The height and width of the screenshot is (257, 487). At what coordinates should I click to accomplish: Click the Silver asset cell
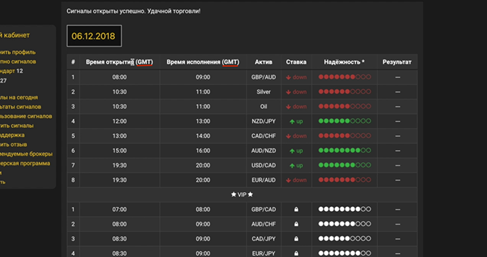coord(263,92)
